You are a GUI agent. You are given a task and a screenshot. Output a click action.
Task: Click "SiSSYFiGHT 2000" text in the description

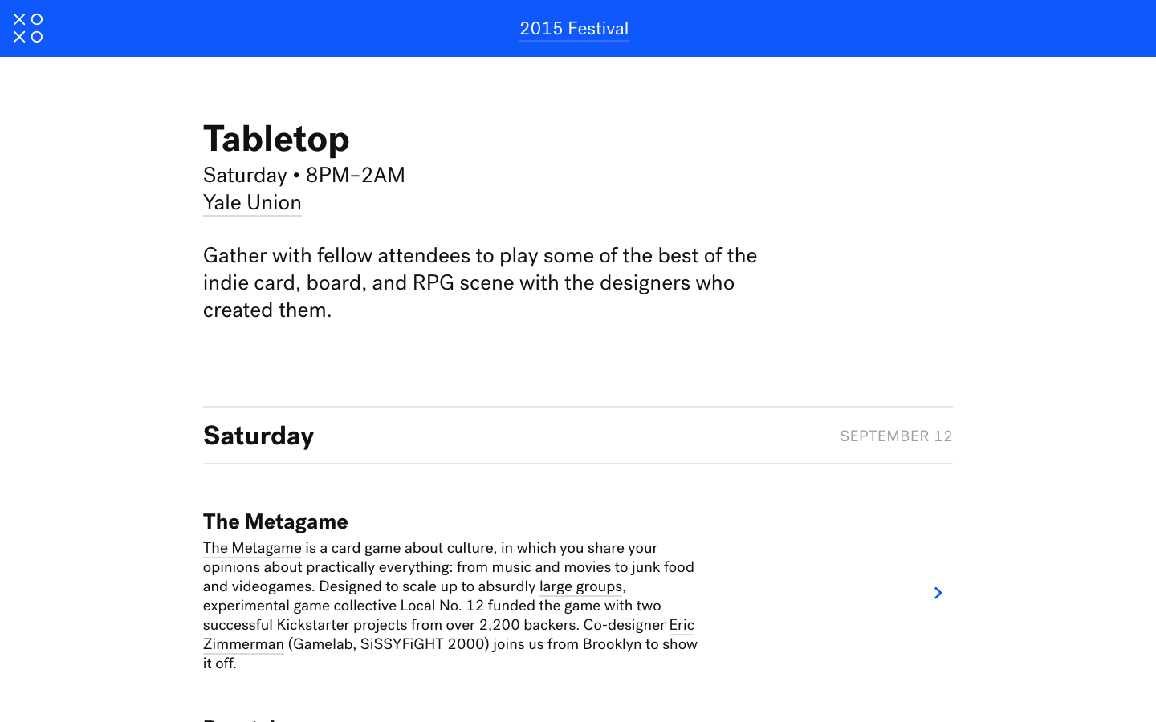425,644
